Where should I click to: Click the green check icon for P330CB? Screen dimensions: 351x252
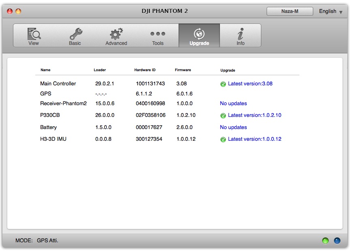tap(223, 116)
